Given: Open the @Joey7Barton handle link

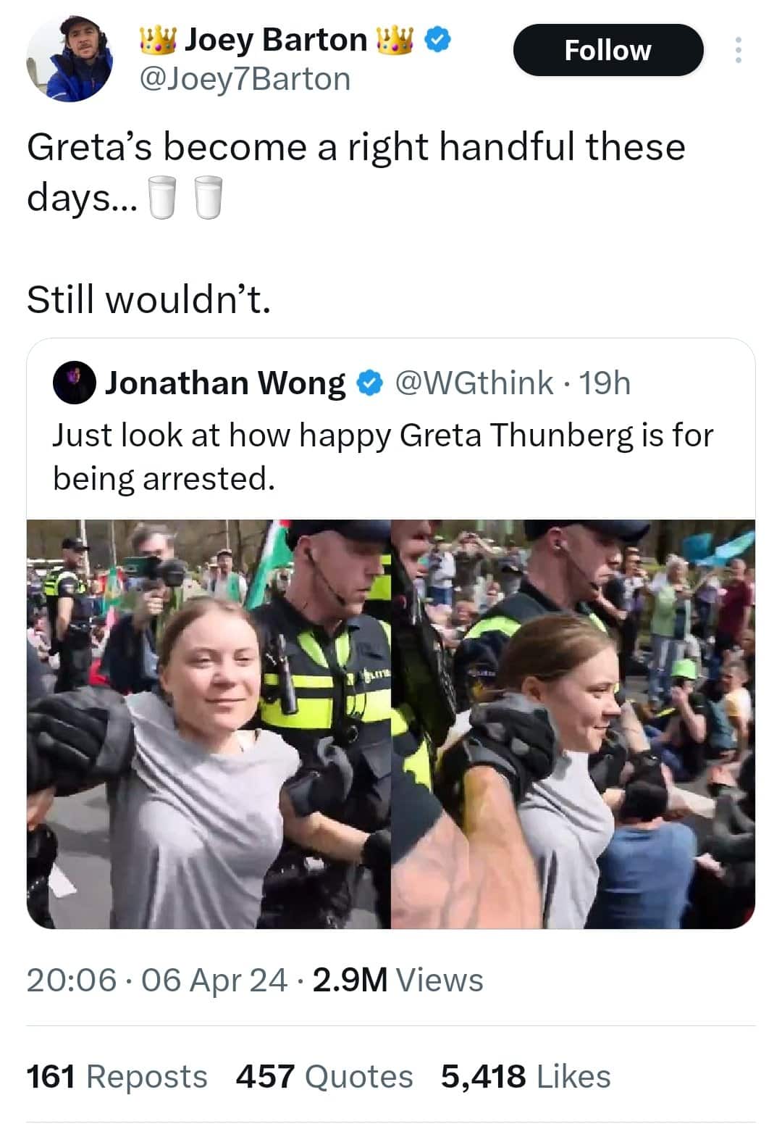Looking at the screenshot, I should [244, 79].
